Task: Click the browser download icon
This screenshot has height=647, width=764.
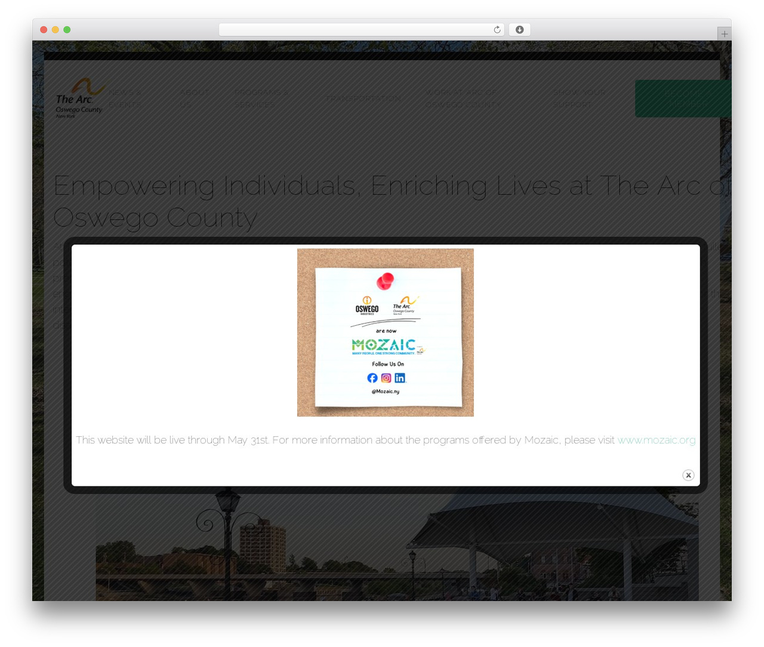Action: point(519,30)
